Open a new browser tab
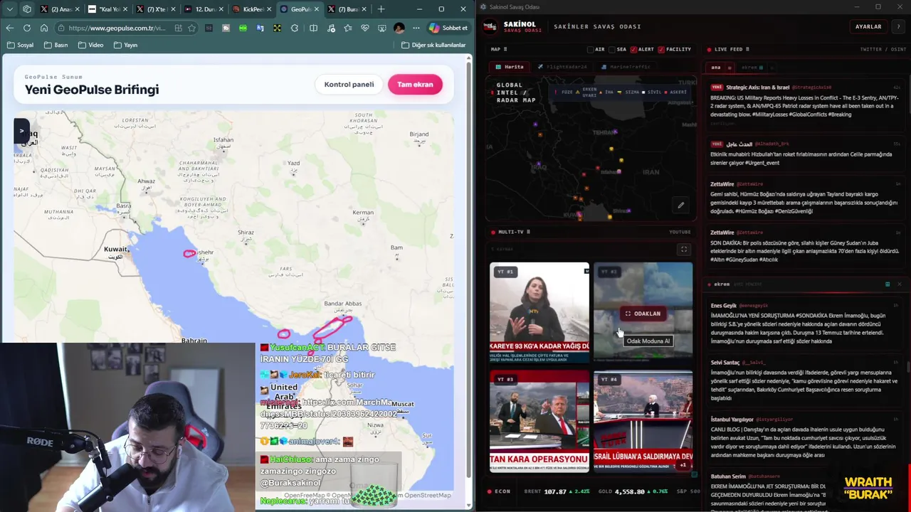Image resolution: width=911 pixels, height=512 pixels. coord(381,9)
